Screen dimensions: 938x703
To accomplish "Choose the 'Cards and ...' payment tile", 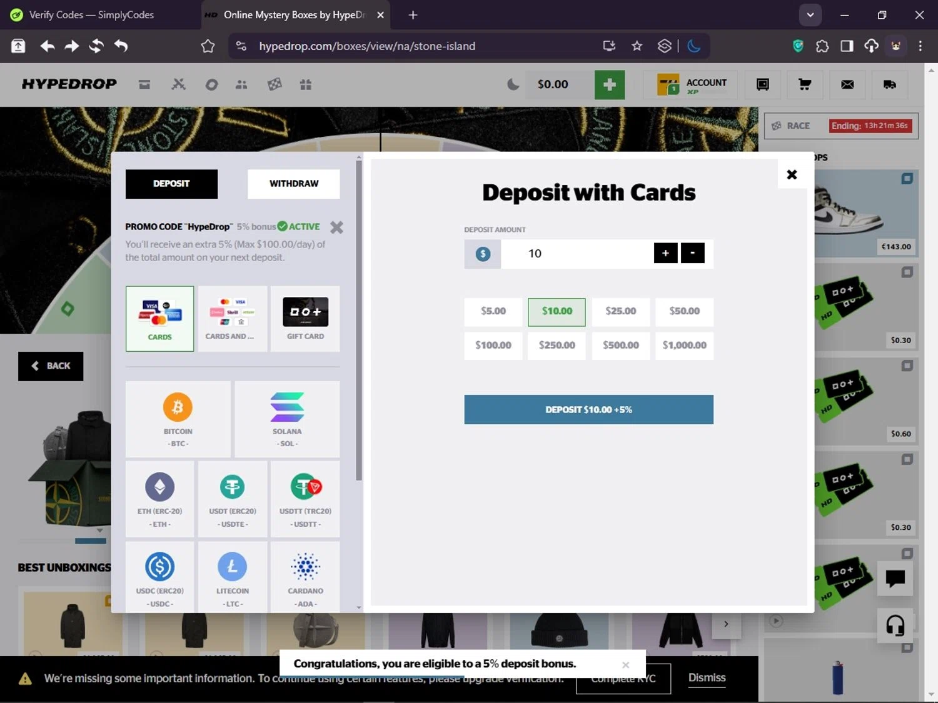I will tap(233, 319).
